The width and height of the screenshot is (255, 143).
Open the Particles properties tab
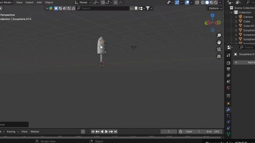(228, 116)
